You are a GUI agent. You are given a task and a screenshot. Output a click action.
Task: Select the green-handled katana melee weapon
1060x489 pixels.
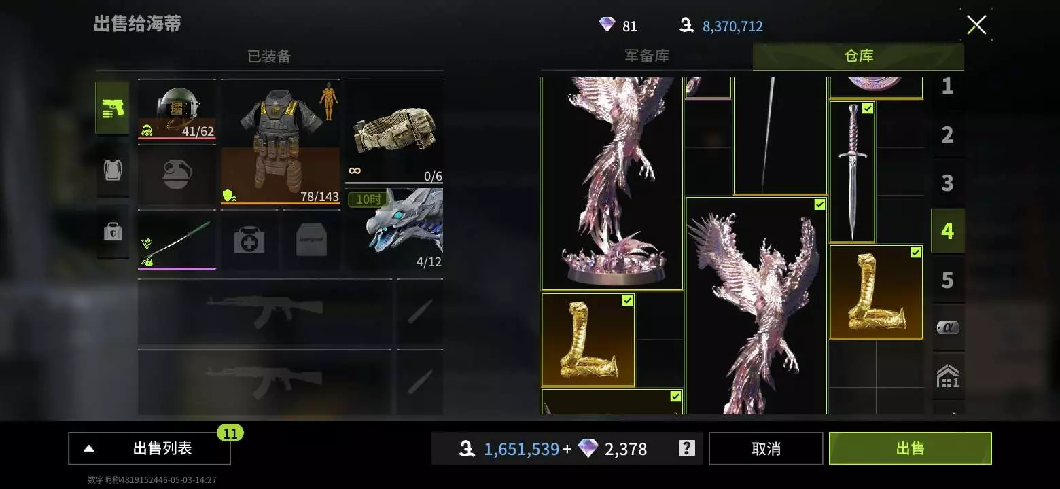177,240
